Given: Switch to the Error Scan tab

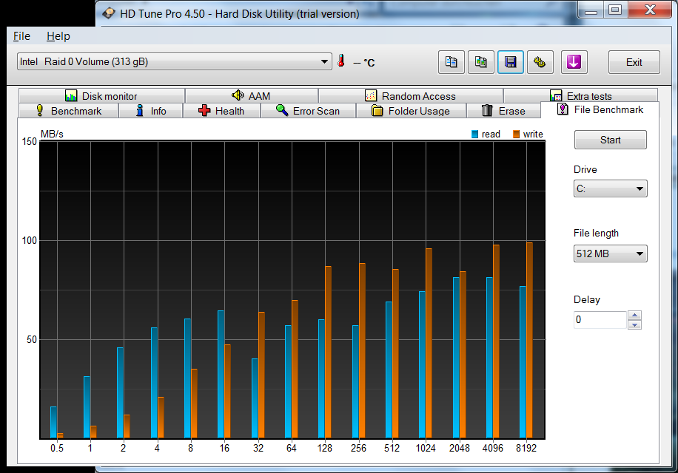Looking at the screenshot, I should tap(308, 111).
